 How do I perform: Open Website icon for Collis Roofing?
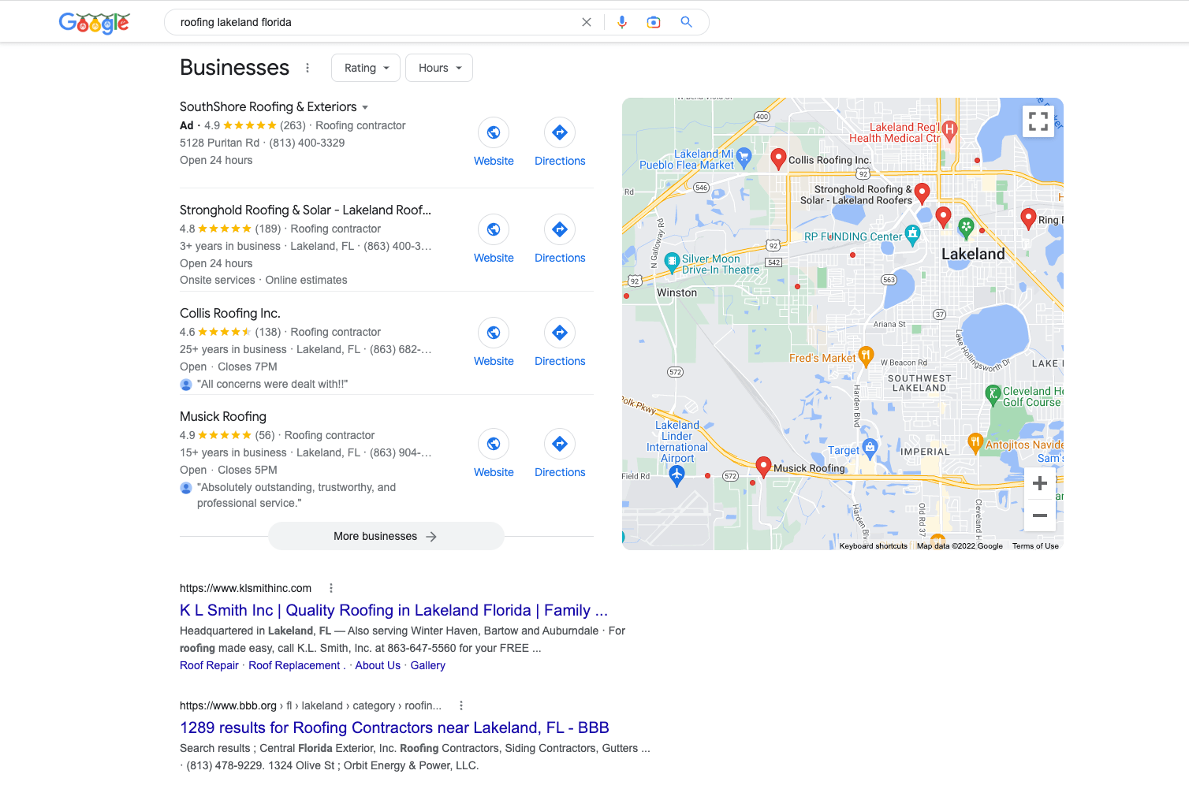(494, 333)
